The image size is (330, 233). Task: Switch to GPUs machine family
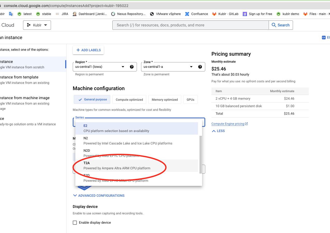coord(190,99)
